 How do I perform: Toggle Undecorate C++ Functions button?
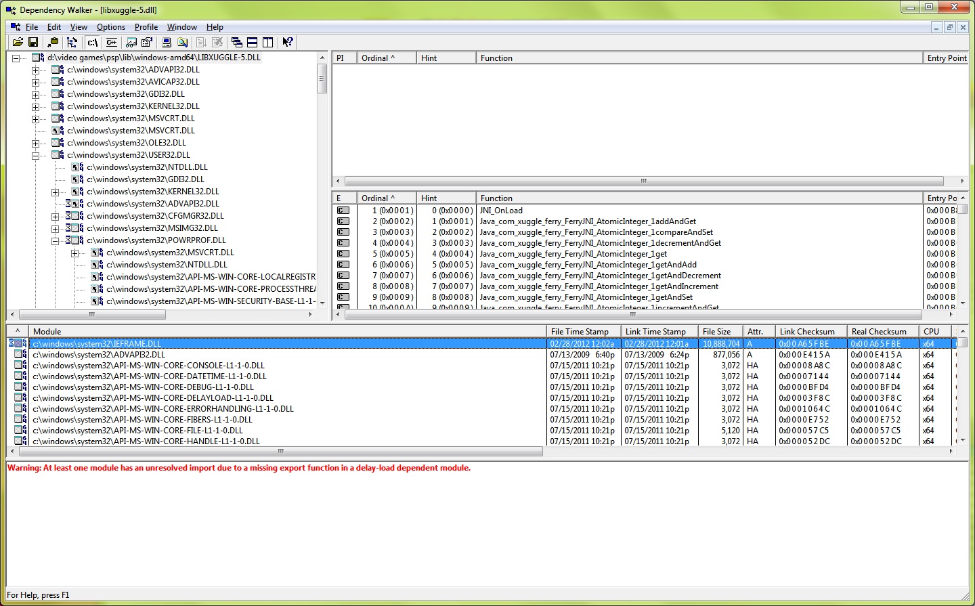click(x=112, y=42)
